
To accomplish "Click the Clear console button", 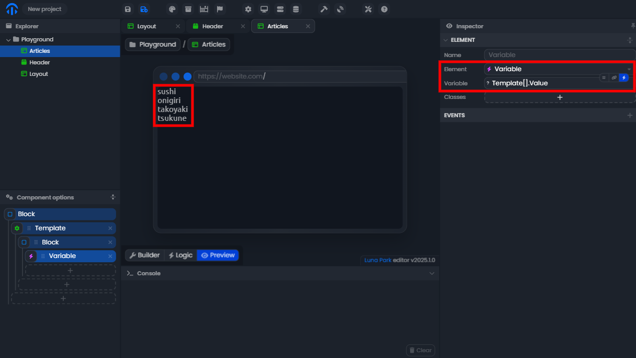I will pyautogui.click(x=421, y=350).
